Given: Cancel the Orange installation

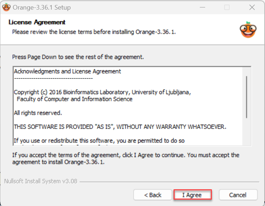Looking at the screenshot, I should [238, 195].
